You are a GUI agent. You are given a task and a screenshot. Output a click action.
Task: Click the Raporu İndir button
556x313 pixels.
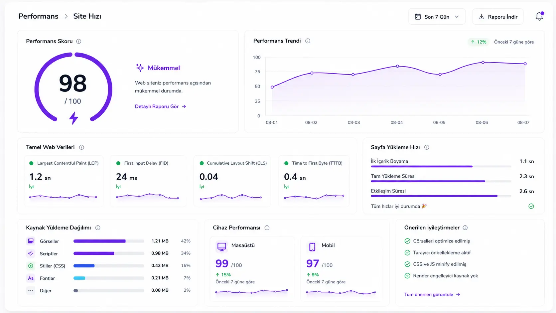tap(498, 17)
